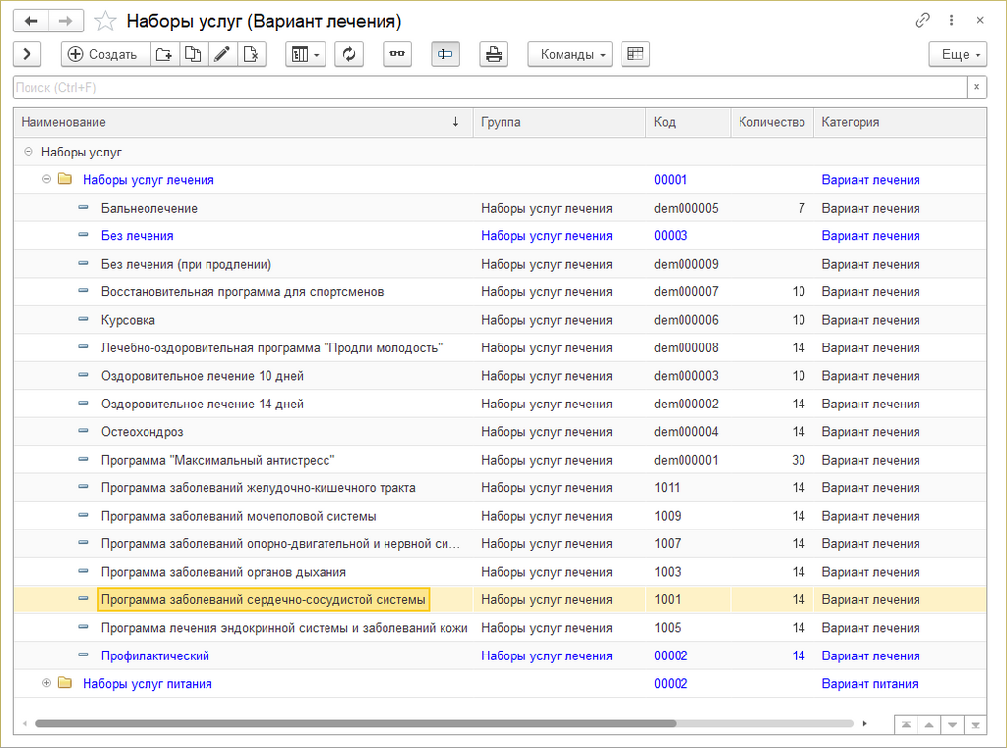
Task: Open the list view mode dropdown
Action: pos(305,54)
